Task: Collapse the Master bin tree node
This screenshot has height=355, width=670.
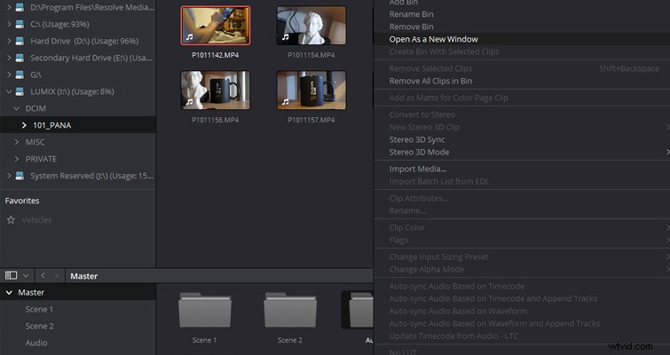Action: [9, 293]
